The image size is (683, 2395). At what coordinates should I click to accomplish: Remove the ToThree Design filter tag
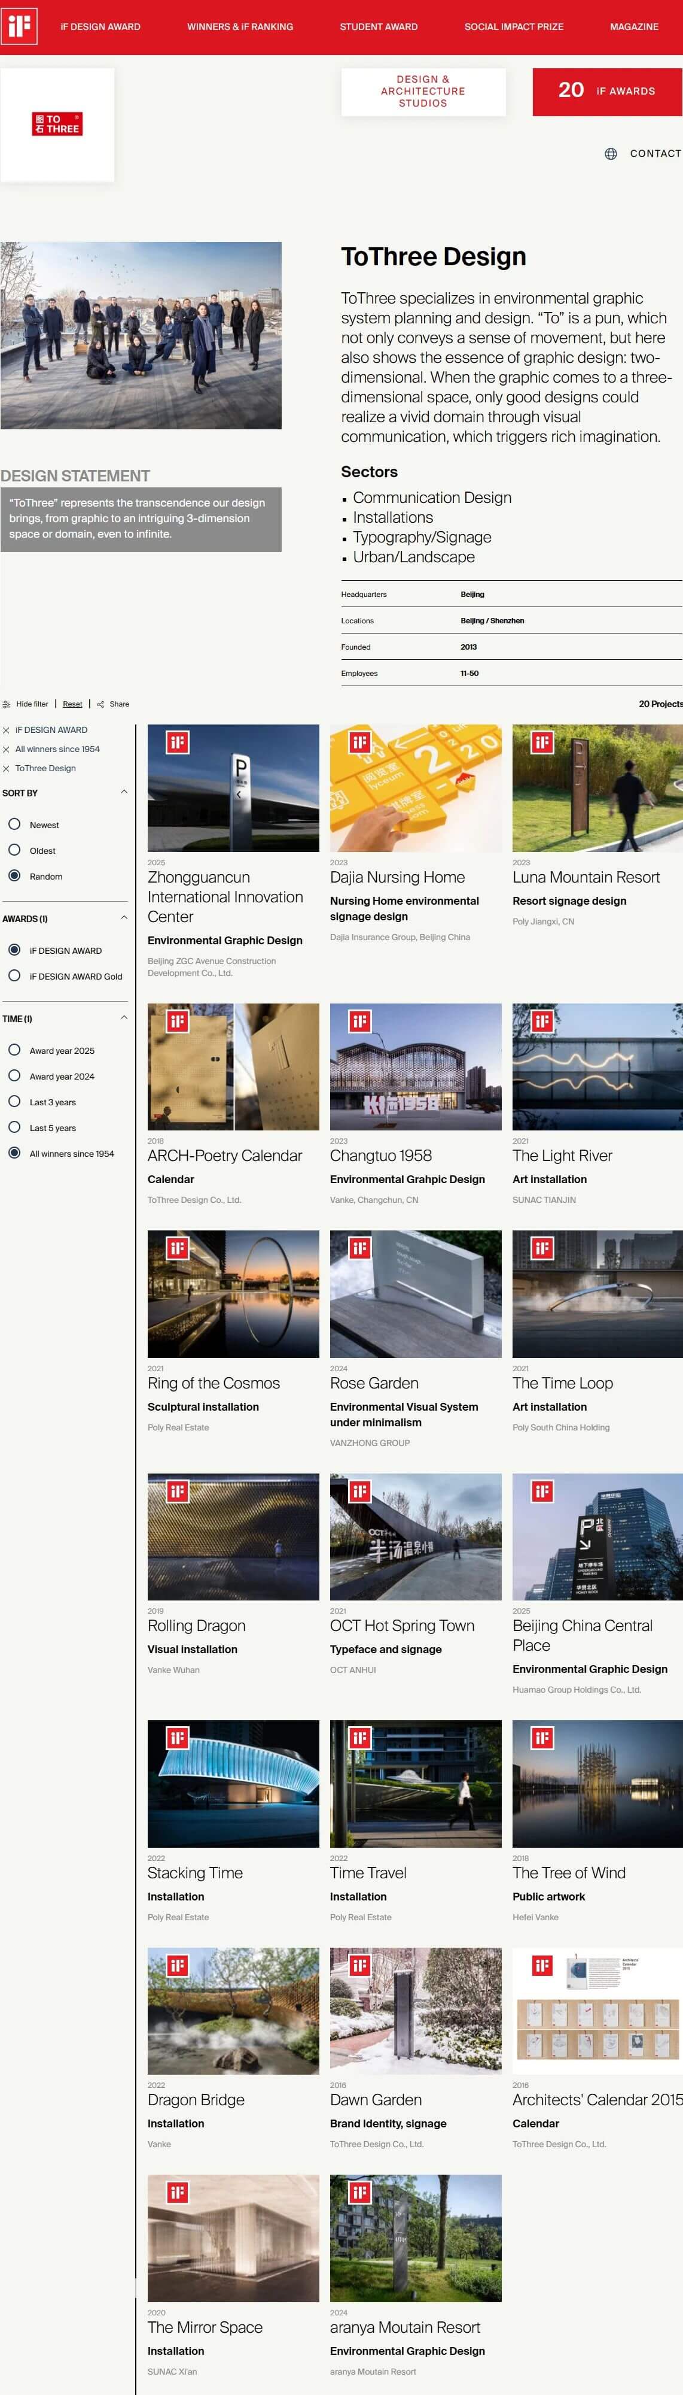(7, 769)
